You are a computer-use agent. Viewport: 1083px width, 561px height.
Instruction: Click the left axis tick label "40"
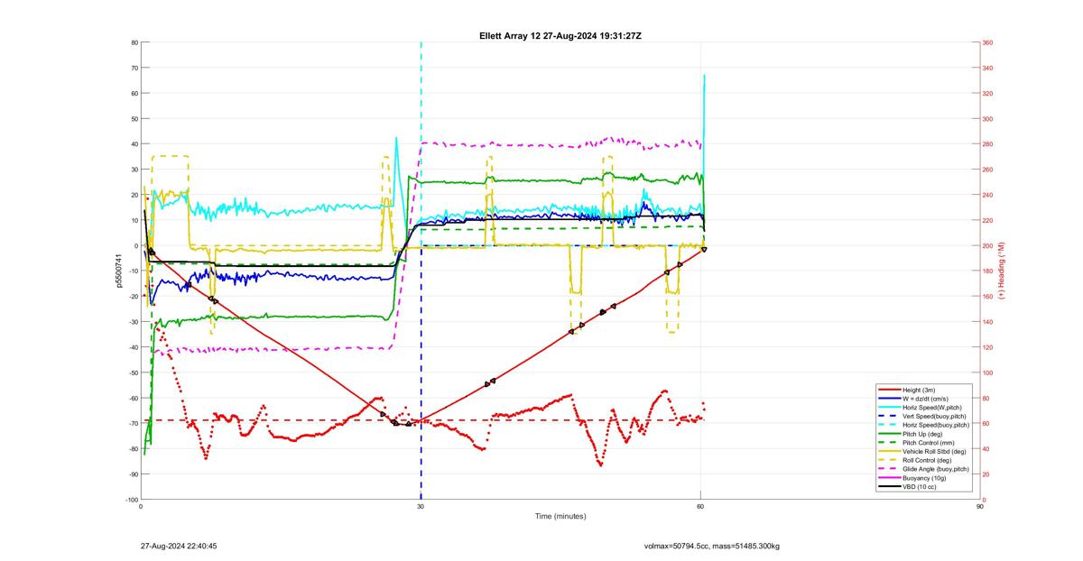pos(134,144)
